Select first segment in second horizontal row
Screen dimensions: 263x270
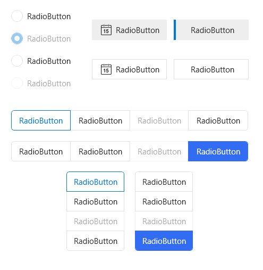pyautogui.click(x=41, y=151)
